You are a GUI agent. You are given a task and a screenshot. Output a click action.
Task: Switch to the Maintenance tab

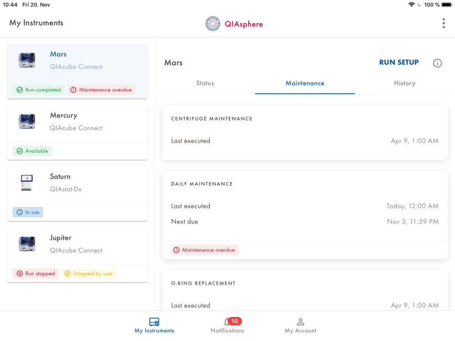305,83
